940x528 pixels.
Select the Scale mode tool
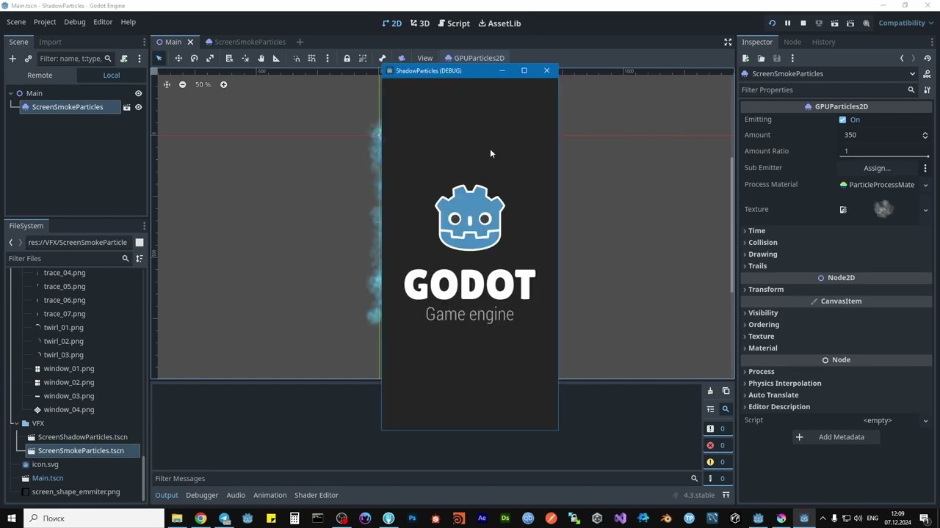[x=210, y=58]
